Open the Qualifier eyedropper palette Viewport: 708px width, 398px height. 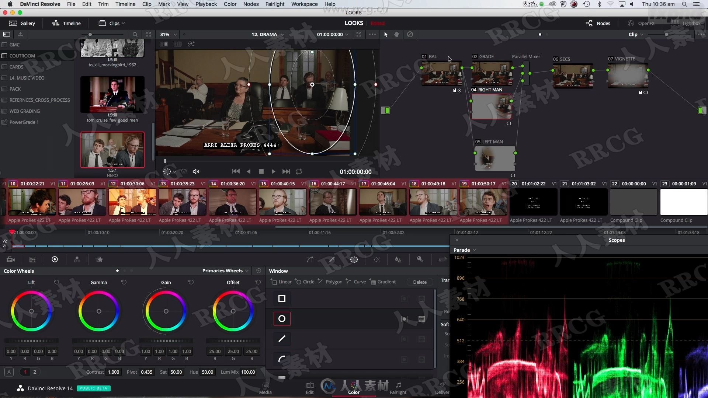coord(332,259)
